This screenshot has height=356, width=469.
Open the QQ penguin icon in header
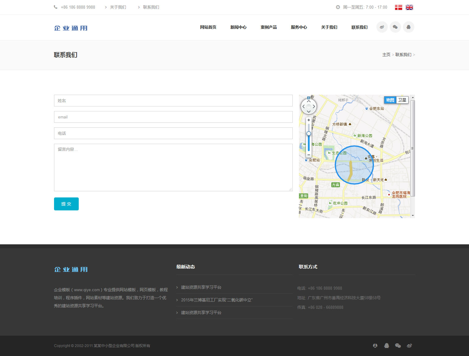coord(408,27)
